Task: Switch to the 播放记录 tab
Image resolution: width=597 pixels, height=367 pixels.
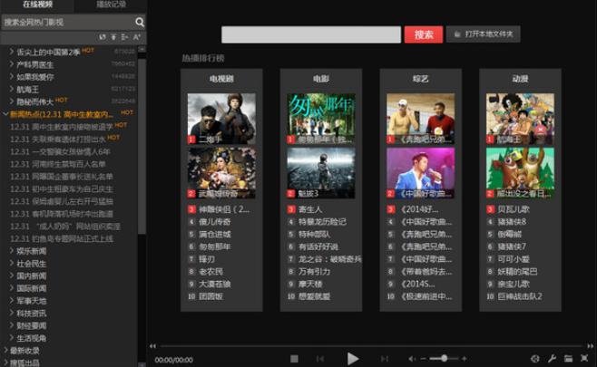Action: 111,5
